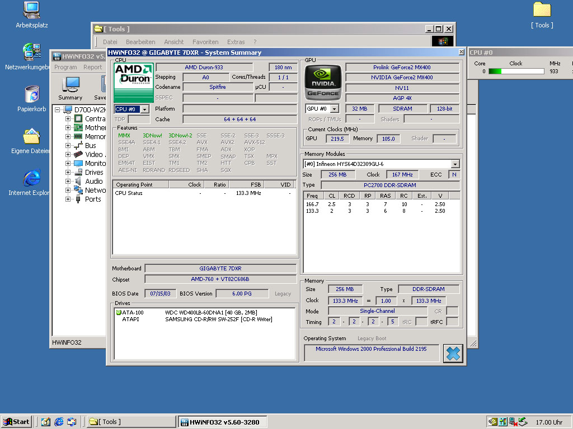Click the Start button
Viewport: 573px width, 429px height.
tap(16, 422)
